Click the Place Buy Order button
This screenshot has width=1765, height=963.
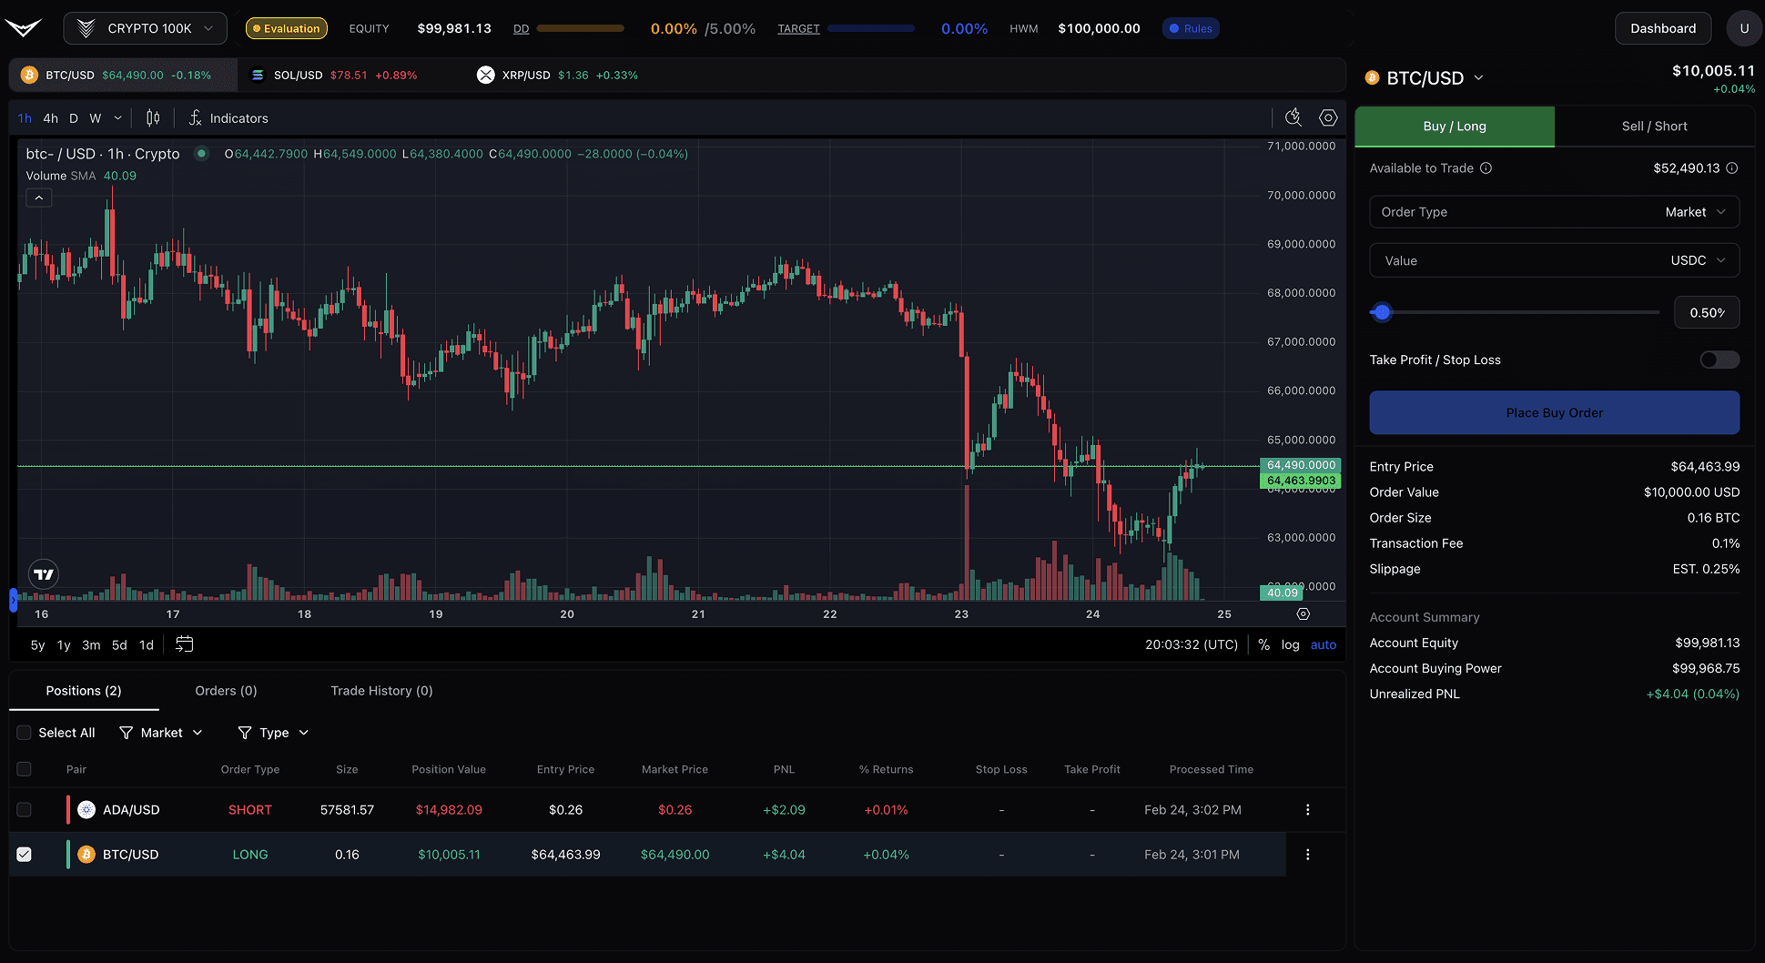coord(1554,412)
